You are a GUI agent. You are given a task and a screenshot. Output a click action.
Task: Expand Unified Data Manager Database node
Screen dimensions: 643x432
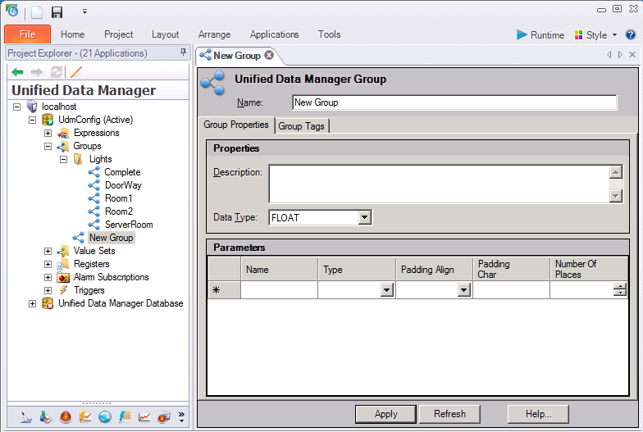tap(33, 303)
